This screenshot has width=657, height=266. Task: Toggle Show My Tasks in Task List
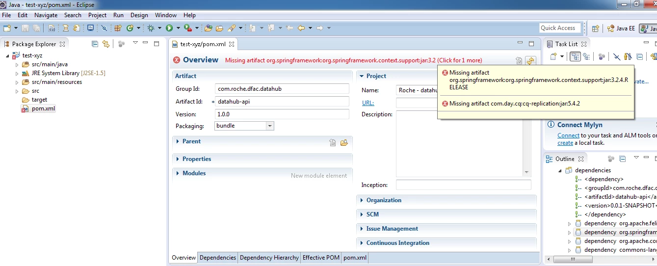coord(628,57)
